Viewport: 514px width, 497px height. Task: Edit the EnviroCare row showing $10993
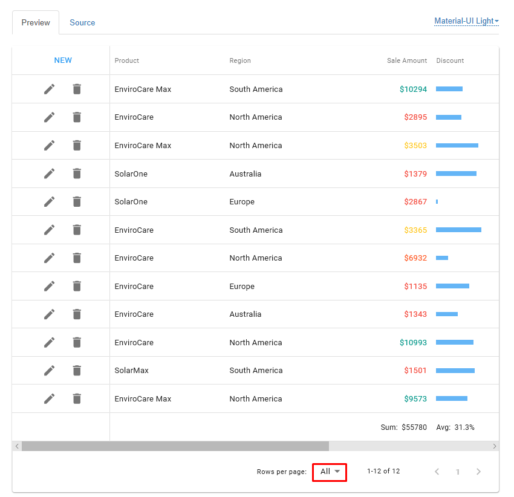pos(49,342)
